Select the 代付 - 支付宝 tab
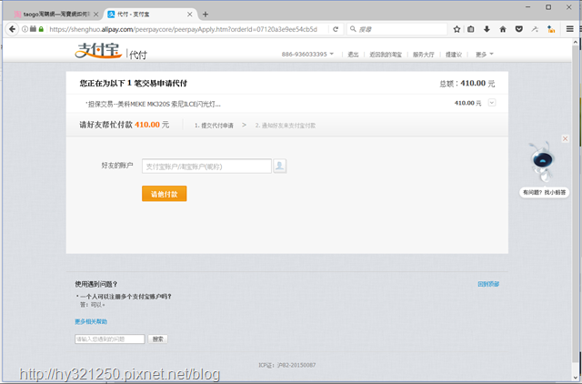The image size is (582, 384). [x=148, y=15]
